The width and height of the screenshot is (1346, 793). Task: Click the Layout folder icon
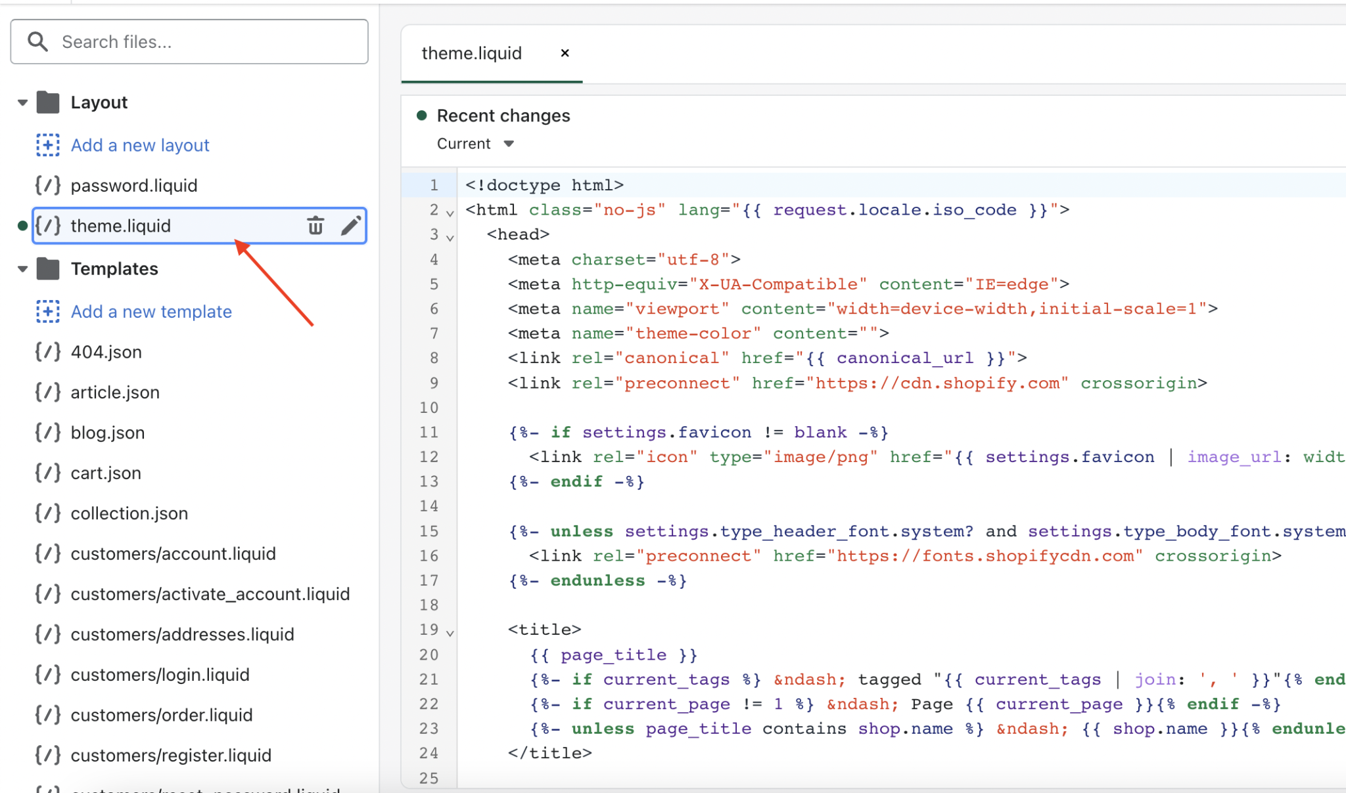(x=48, y=102)
